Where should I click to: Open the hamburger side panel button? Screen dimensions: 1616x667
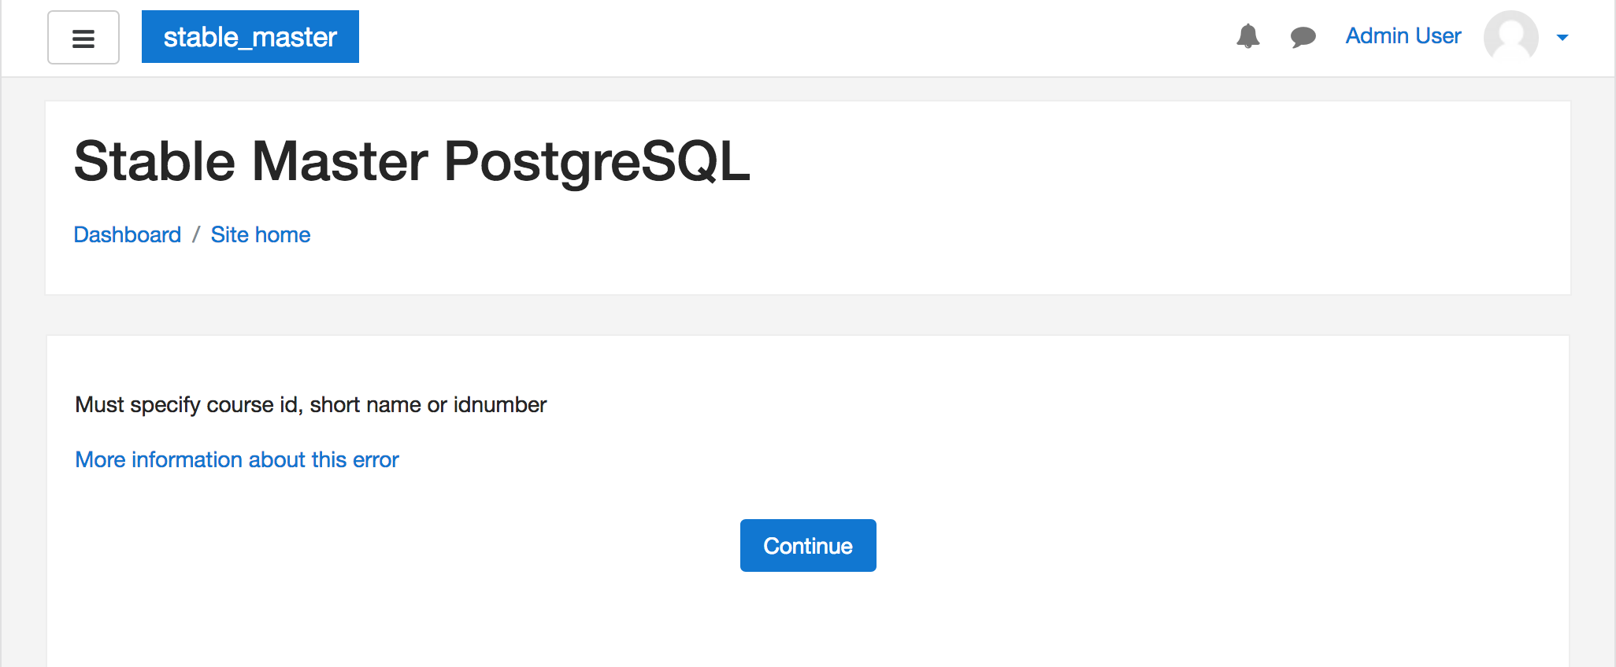(x=83, y=37)
